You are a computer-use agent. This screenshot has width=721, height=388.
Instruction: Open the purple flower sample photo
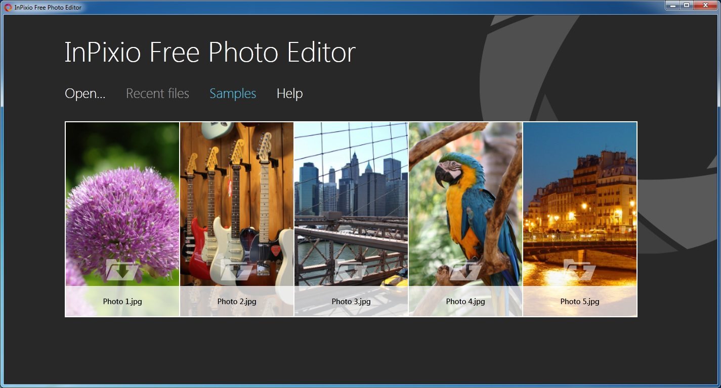[x=122, y=219]
